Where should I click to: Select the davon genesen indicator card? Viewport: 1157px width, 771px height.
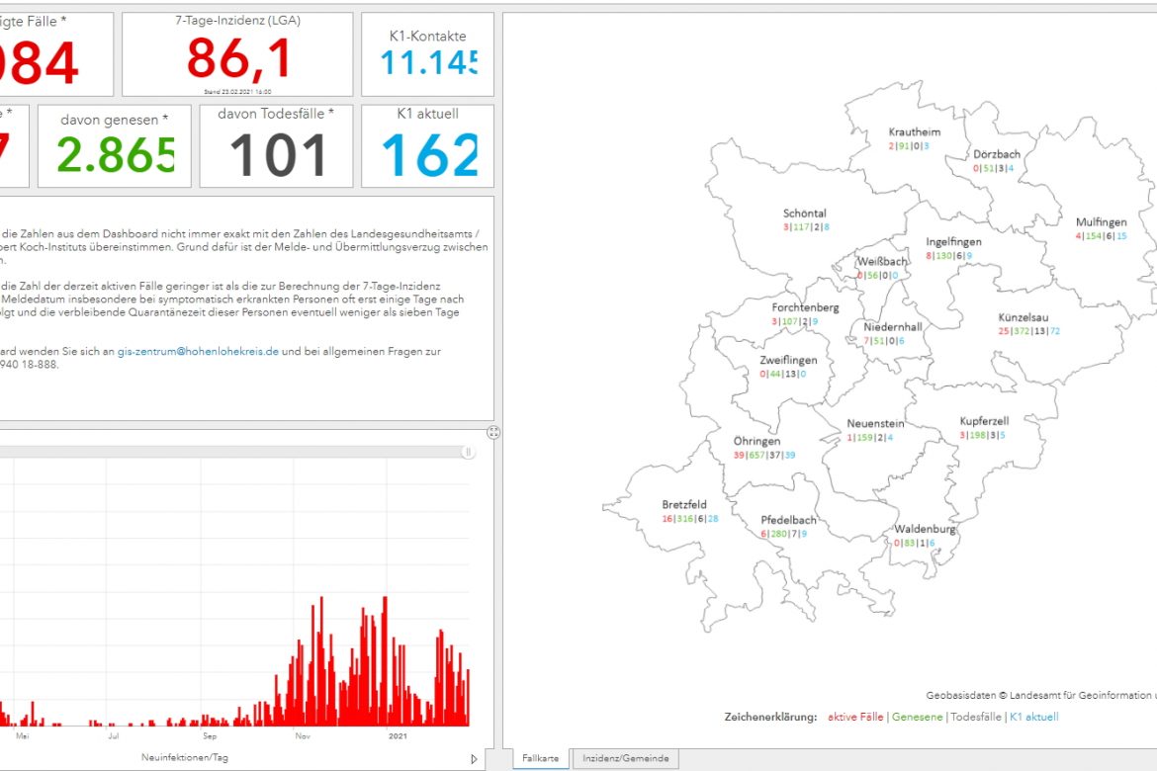(114, 146)
